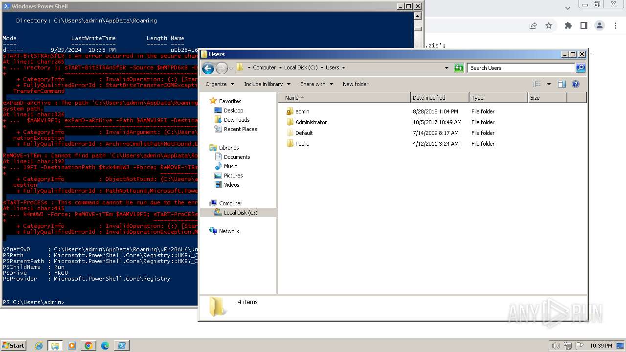Sort by the Name column header

[x=344, y=98]
